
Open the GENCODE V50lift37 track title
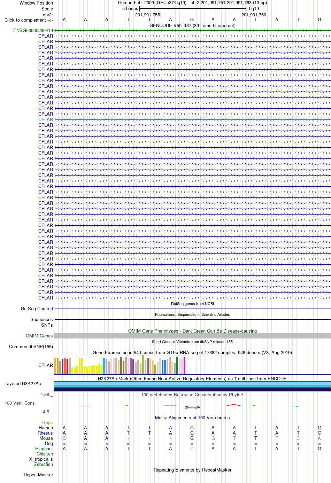(192, 25)
